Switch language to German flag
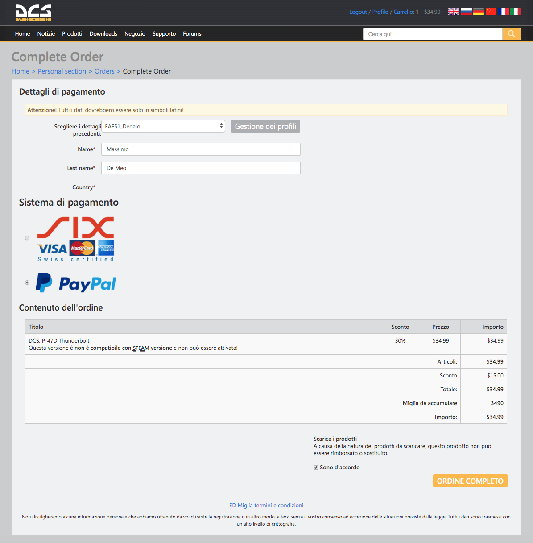 479,12
